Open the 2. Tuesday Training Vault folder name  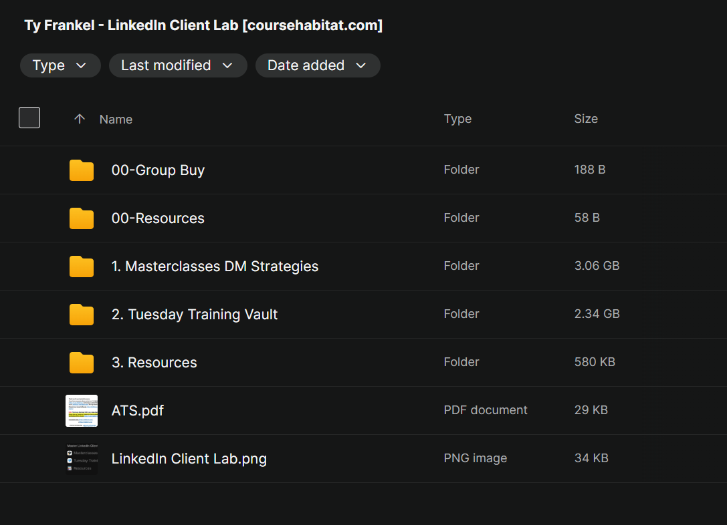(x=195, y=315)
